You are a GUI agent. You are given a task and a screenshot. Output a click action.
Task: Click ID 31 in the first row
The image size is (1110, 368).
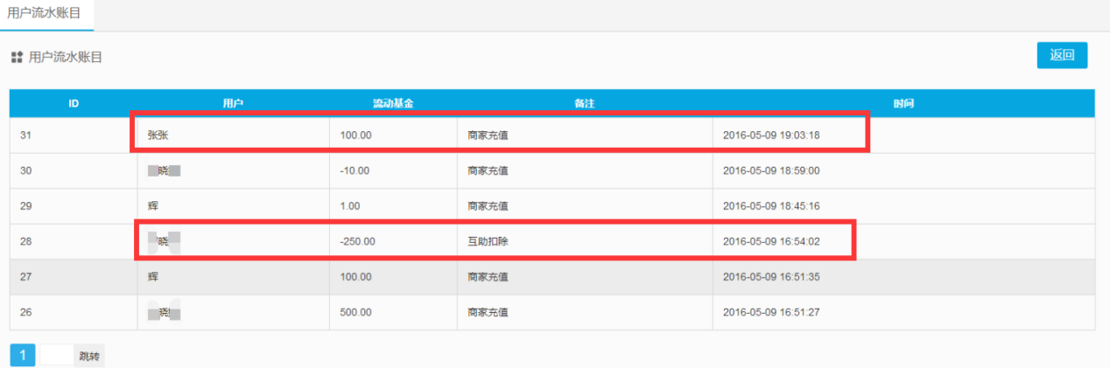(26, 135)
